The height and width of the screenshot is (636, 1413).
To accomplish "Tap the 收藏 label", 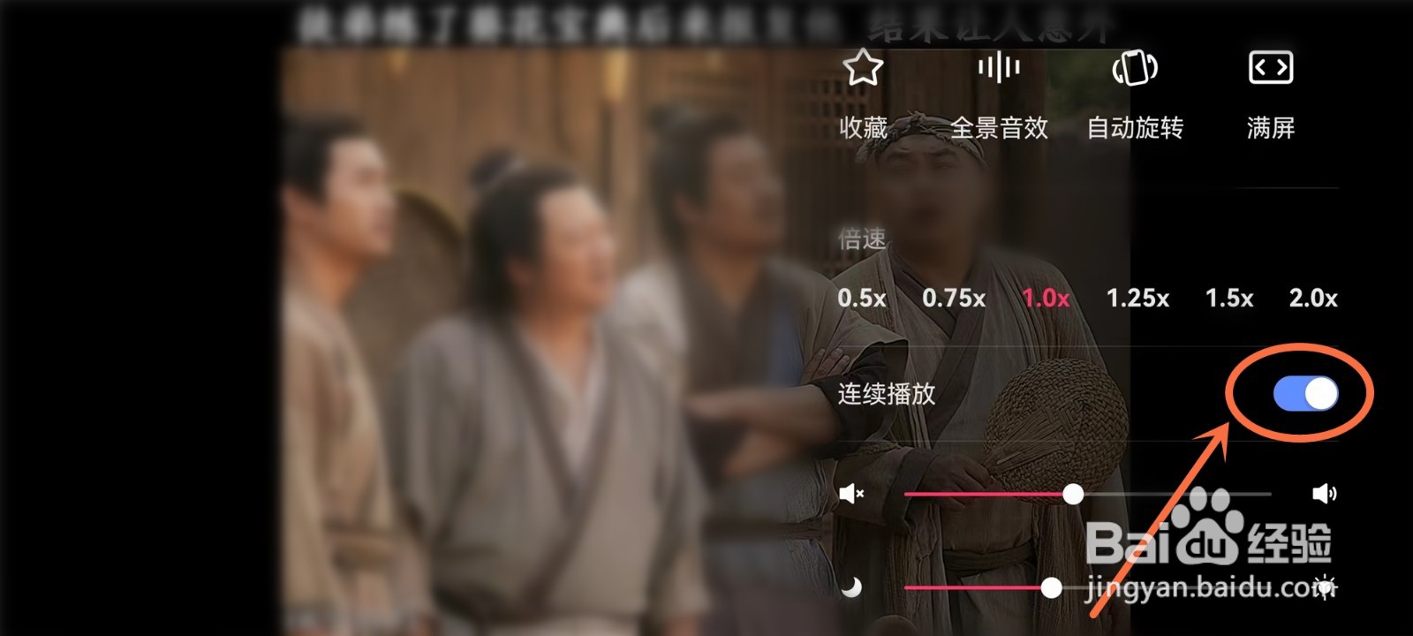I will click(x=863, y=128).
